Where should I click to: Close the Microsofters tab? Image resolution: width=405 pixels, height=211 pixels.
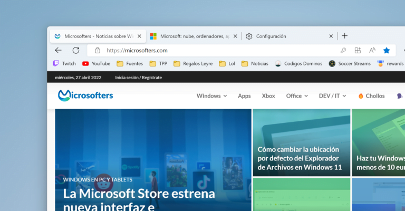139,36
